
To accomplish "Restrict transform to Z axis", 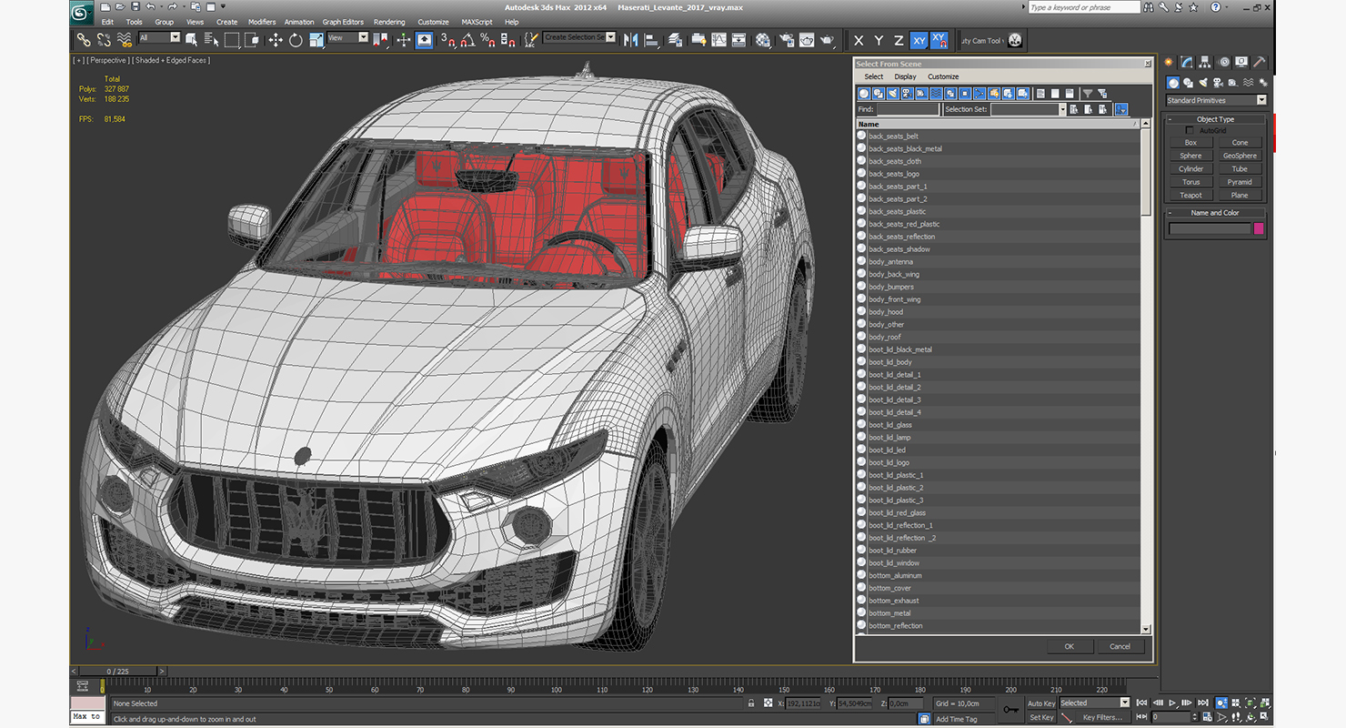I will 899,40.
